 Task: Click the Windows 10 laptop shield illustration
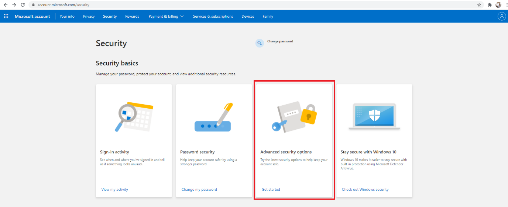[x=374, y=116]
